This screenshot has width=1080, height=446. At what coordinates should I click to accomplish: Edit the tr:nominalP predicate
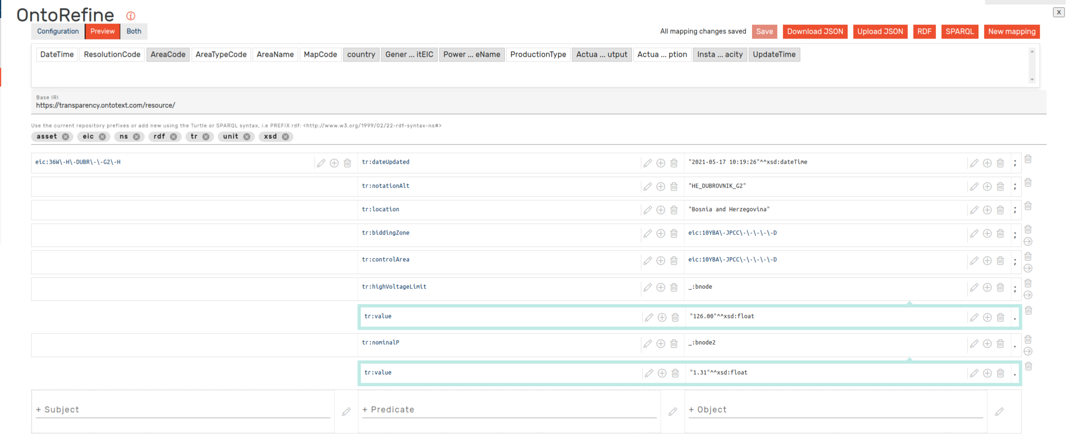(x=647, y=344)
